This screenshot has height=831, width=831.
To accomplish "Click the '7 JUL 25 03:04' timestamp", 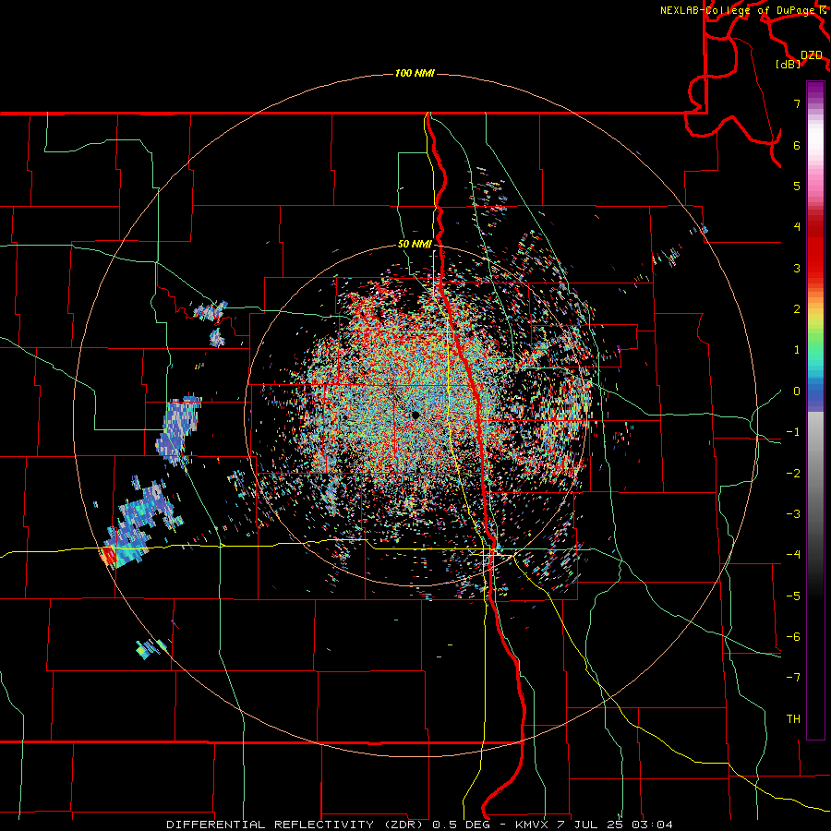I will point(615,825).
